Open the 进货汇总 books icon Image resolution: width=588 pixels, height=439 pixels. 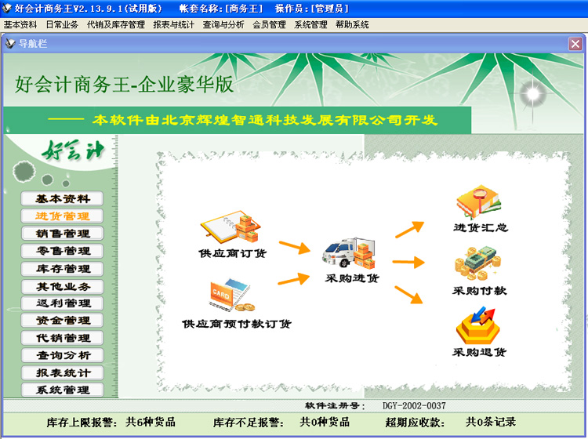point(479,201)
